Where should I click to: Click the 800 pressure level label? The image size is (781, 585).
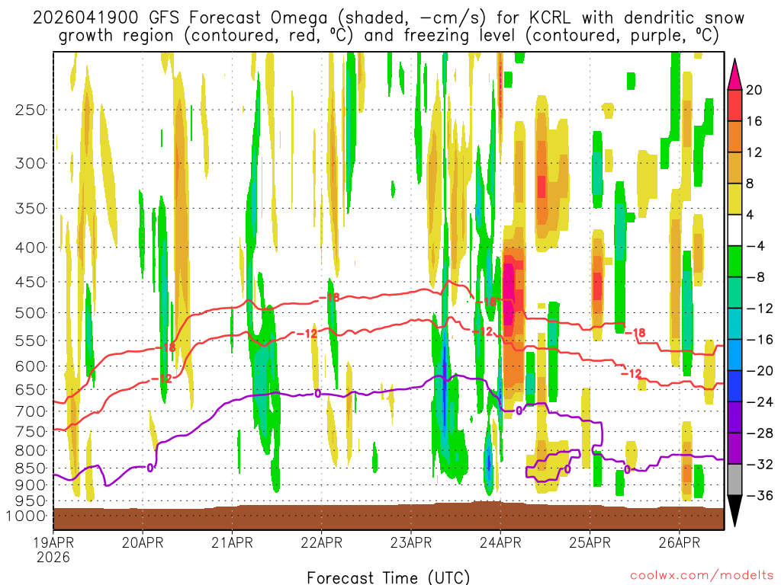click(31, 451)
